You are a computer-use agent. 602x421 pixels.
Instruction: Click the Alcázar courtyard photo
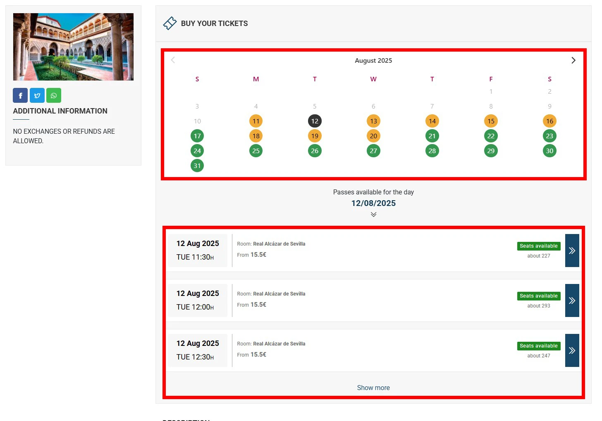(73, 47)
